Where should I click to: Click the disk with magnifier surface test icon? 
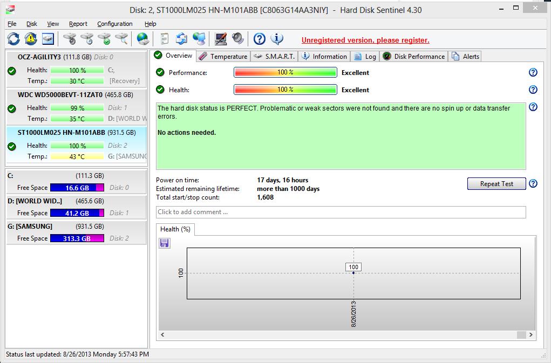click(x=121, y=39)
